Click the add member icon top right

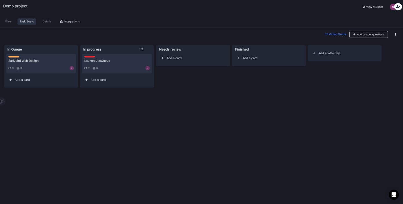pos(398,7)
